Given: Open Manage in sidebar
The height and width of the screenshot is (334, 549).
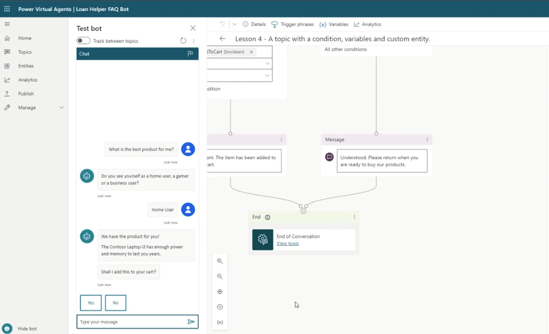Looking at the screenshot, I should (27, 108).
